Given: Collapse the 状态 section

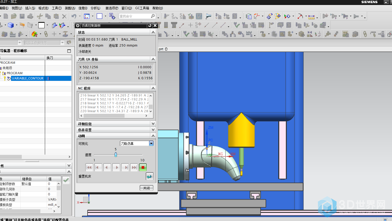Looking at the screenshot, I should pos(153,32).
